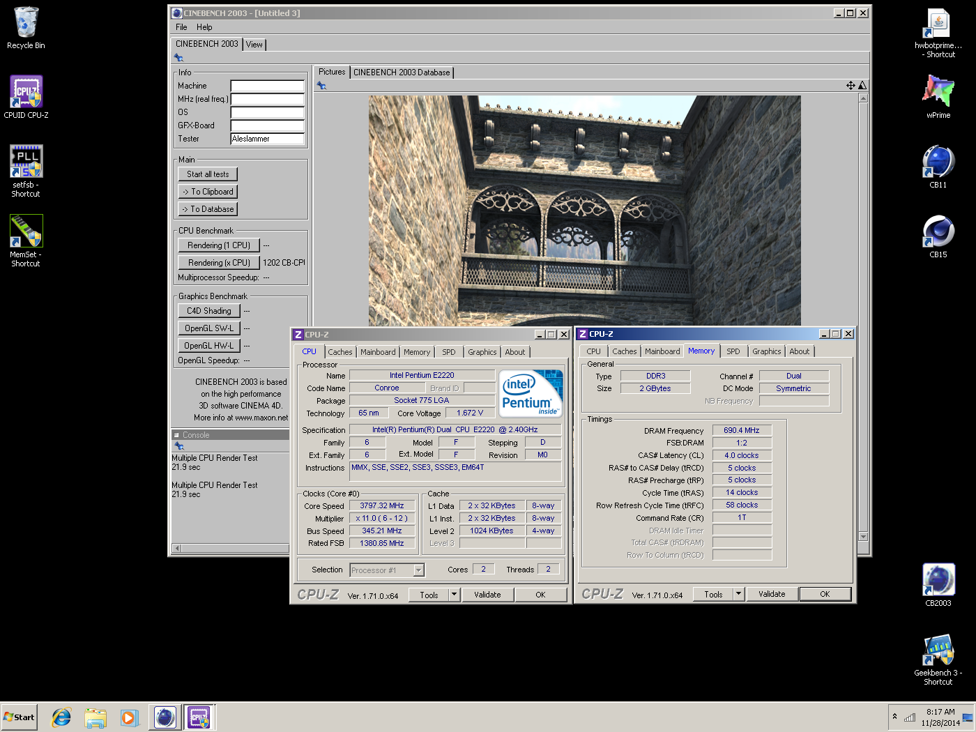Click the Intel Pentium inside logo

[531, 393]
